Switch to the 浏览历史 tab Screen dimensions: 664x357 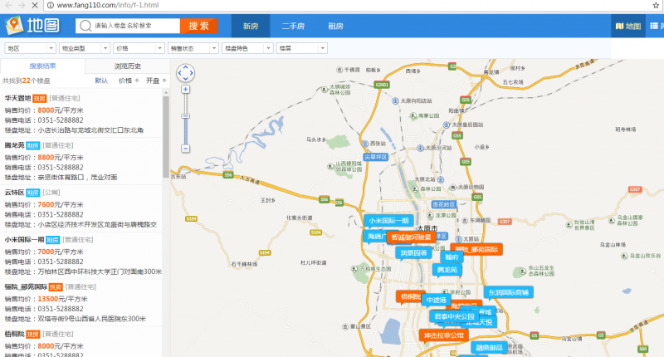point(126,66)
